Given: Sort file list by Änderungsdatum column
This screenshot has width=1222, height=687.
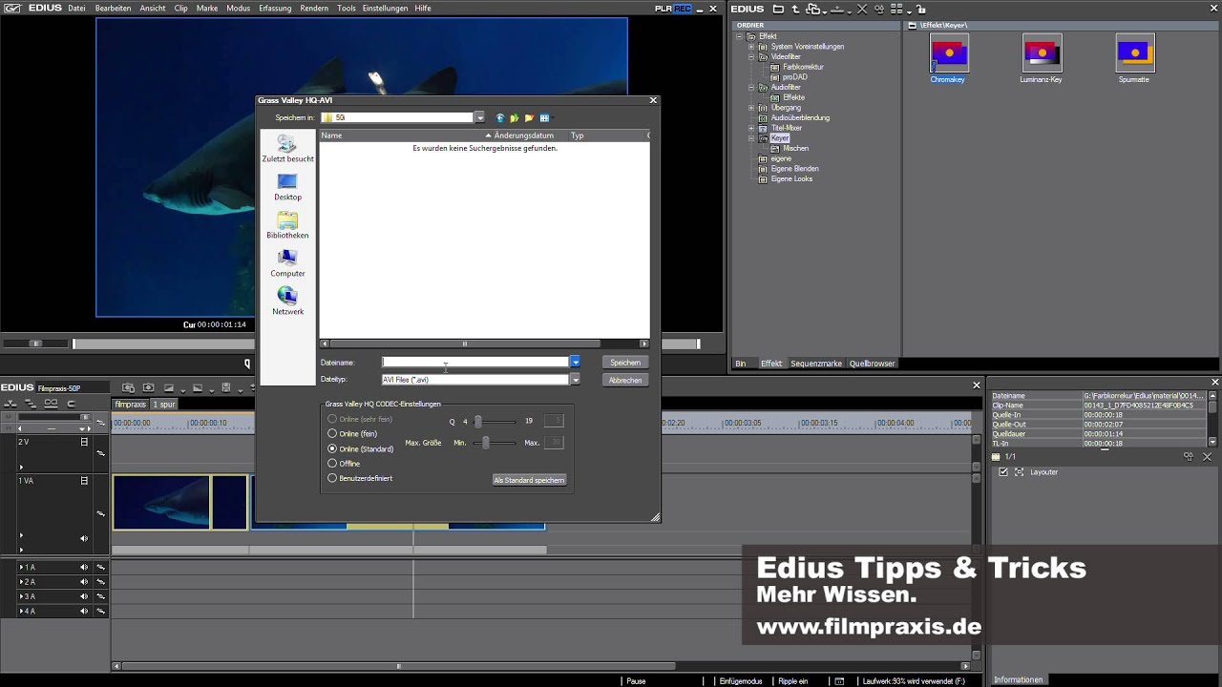Looking at the screenshot, I should tap(523, 135).
